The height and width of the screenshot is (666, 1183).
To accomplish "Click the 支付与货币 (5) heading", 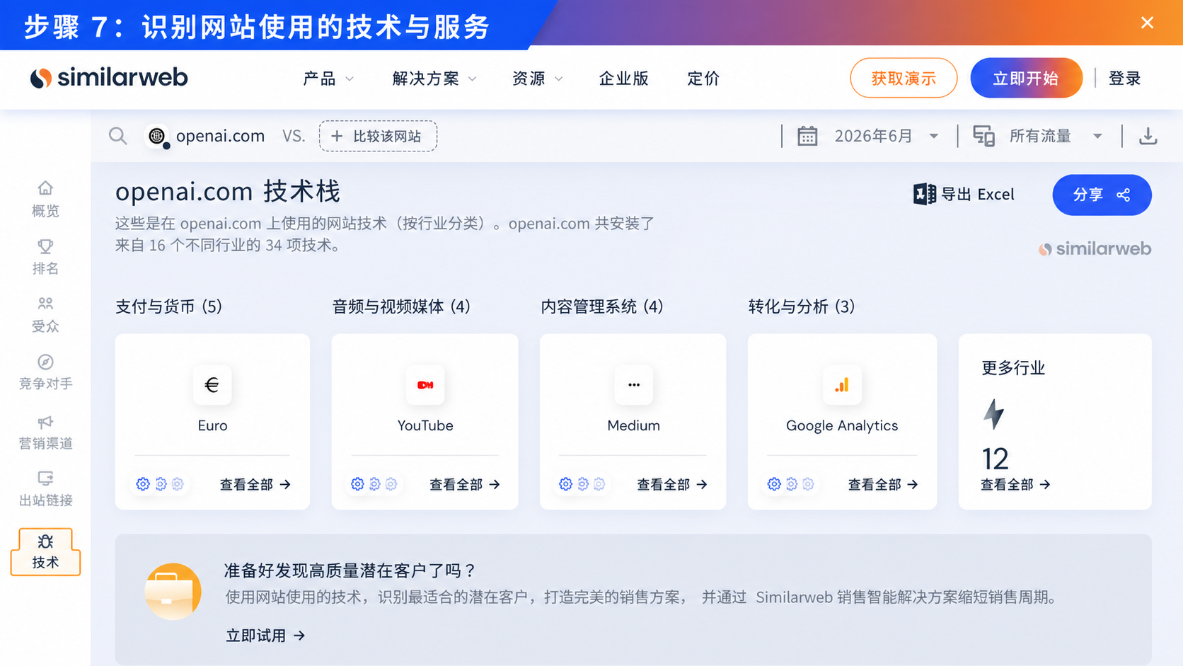I will (169, 306).
